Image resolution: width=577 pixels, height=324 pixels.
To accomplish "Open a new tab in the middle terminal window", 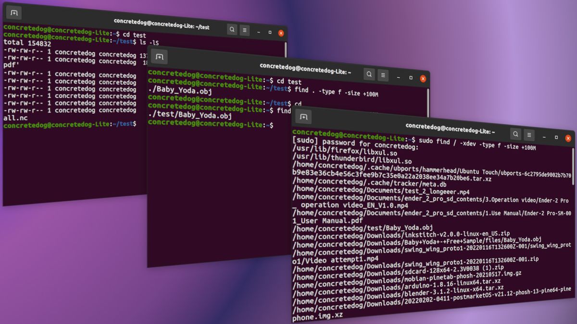I will point(159,56).
